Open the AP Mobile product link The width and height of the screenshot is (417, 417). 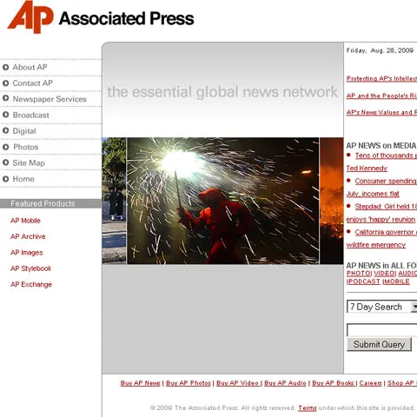click(25, 221)
